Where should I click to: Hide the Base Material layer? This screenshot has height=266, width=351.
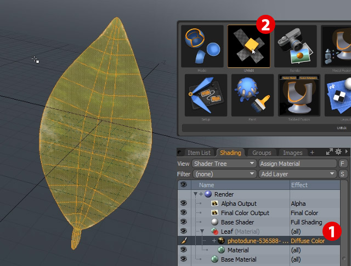click(184, 259)
